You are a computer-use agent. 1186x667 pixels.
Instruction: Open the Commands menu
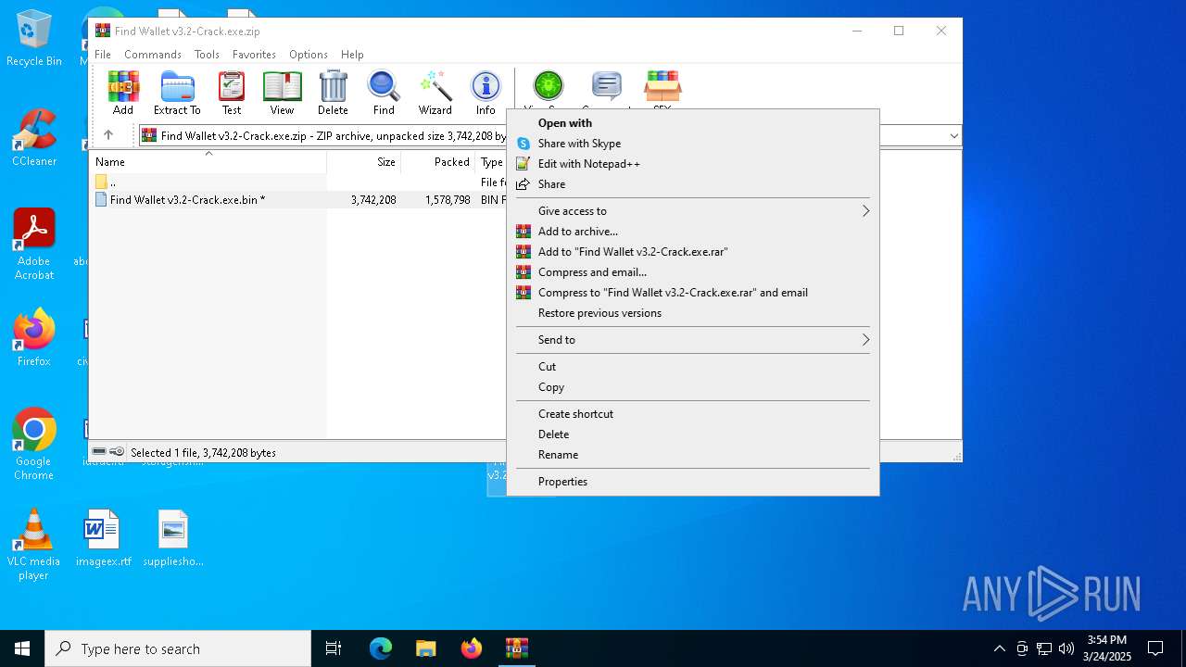point(153,55)
